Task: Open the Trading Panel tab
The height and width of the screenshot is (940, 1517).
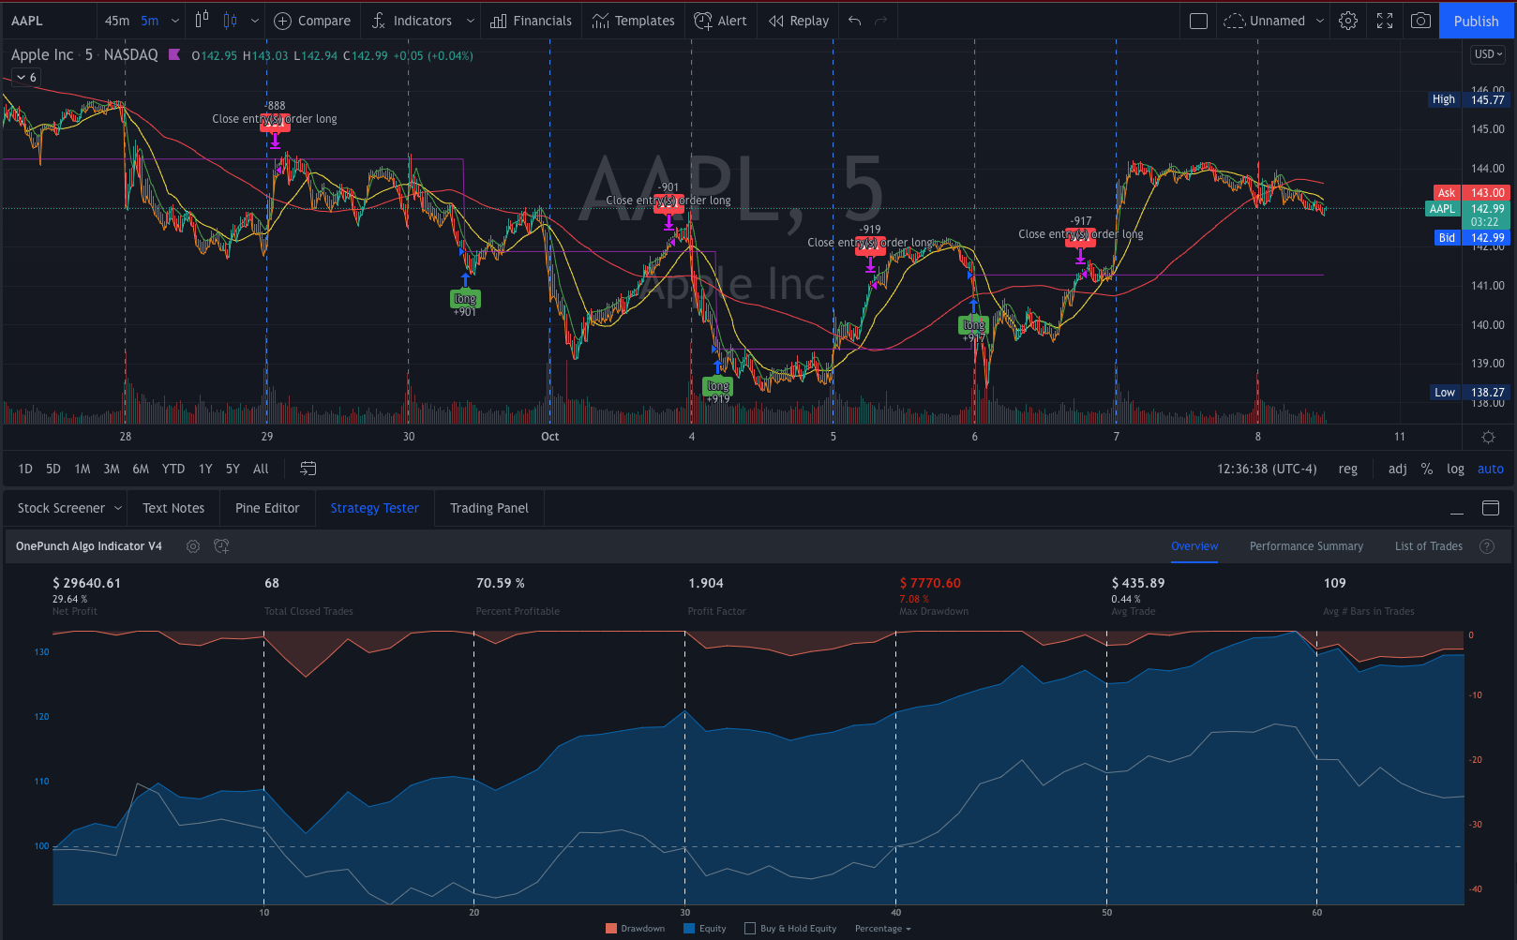Action: point(489,508)
